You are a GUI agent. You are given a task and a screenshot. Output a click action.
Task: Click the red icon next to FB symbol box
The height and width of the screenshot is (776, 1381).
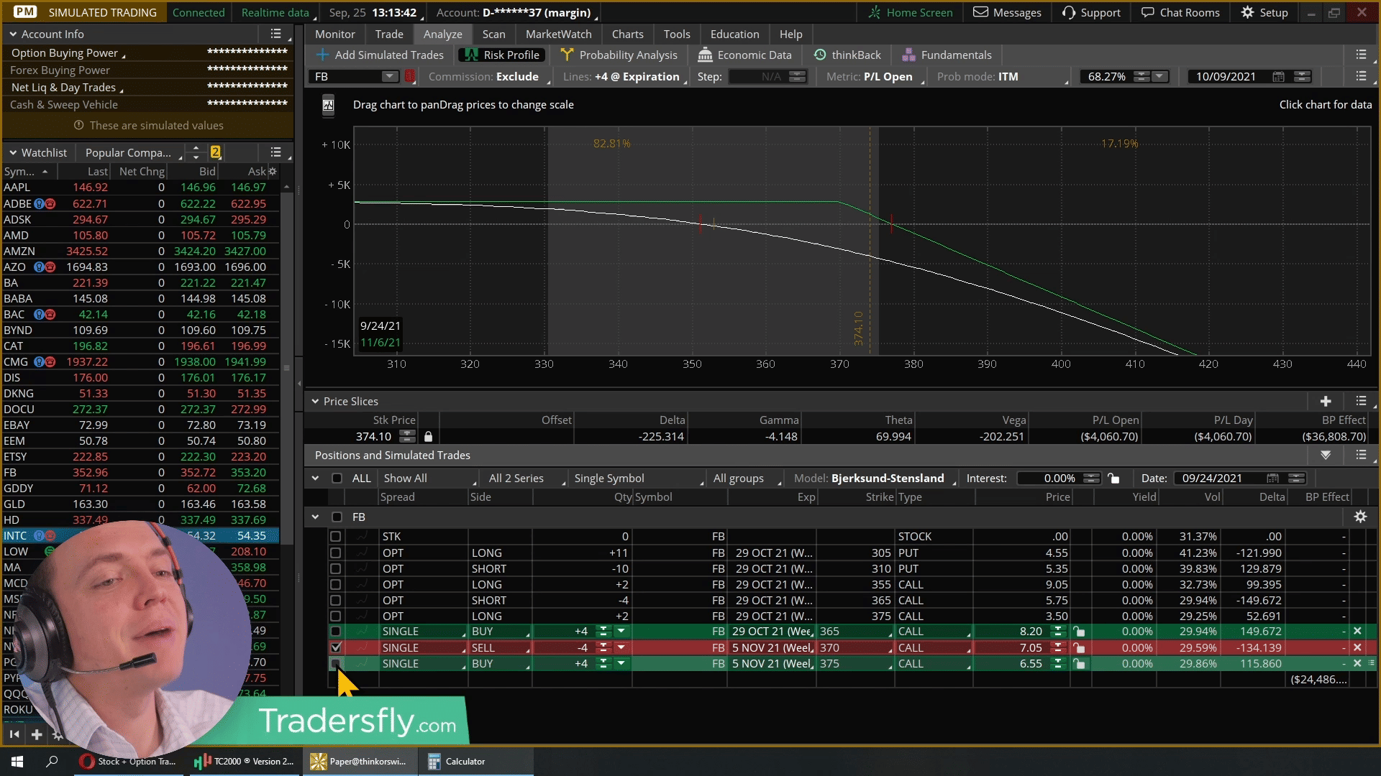409,76
